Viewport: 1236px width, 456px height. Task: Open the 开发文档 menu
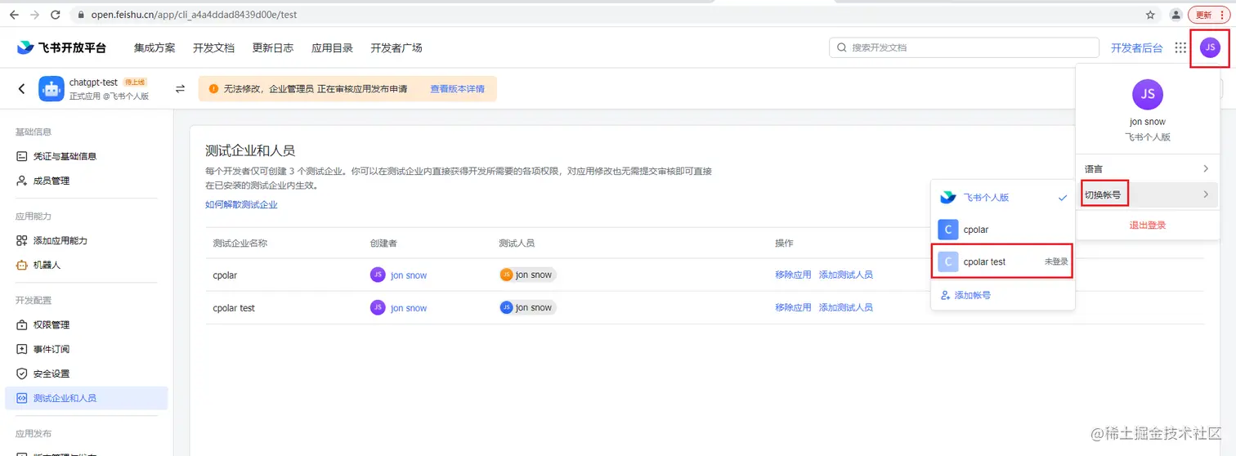(x=213, y=47)
